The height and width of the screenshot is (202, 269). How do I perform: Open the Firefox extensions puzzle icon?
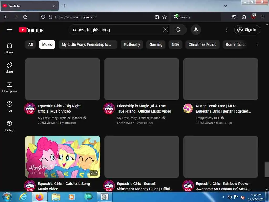coord(244,17)
